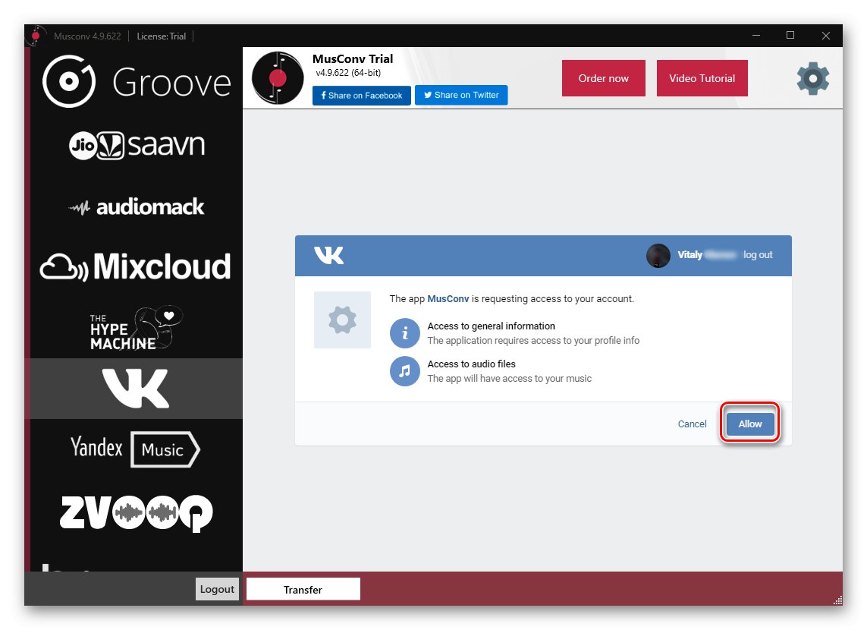This screenshot has width=867, height=630.
Task: Close the Musconv window
Action: (x=825, y=36)
